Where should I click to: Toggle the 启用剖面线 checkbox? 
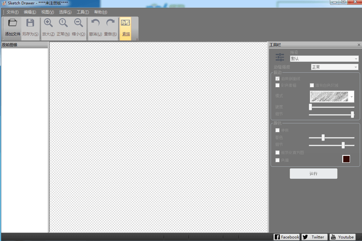coord(278,78)
